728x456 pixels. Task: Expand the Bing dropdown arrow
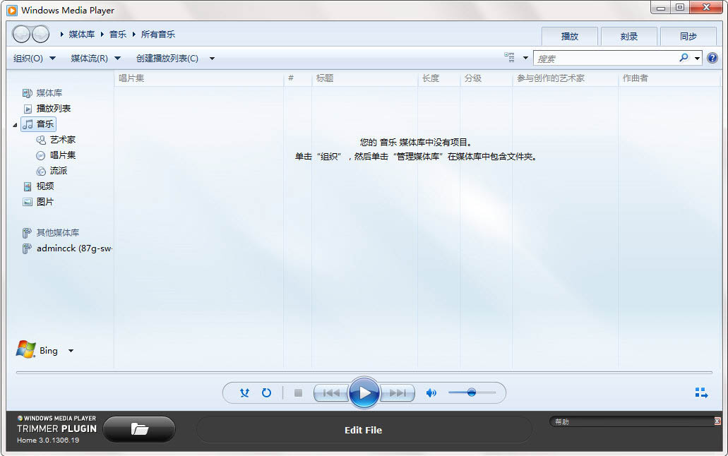[71, 351]
